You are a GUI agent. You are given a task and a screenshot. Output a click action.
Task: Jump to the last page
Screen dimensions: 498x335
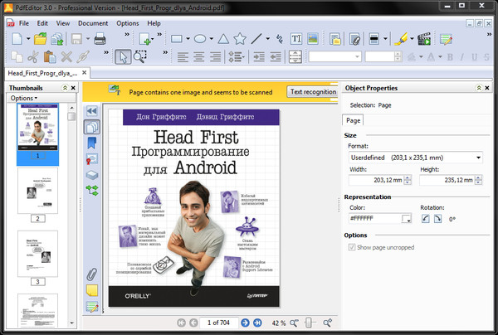[x=257, y=323]
